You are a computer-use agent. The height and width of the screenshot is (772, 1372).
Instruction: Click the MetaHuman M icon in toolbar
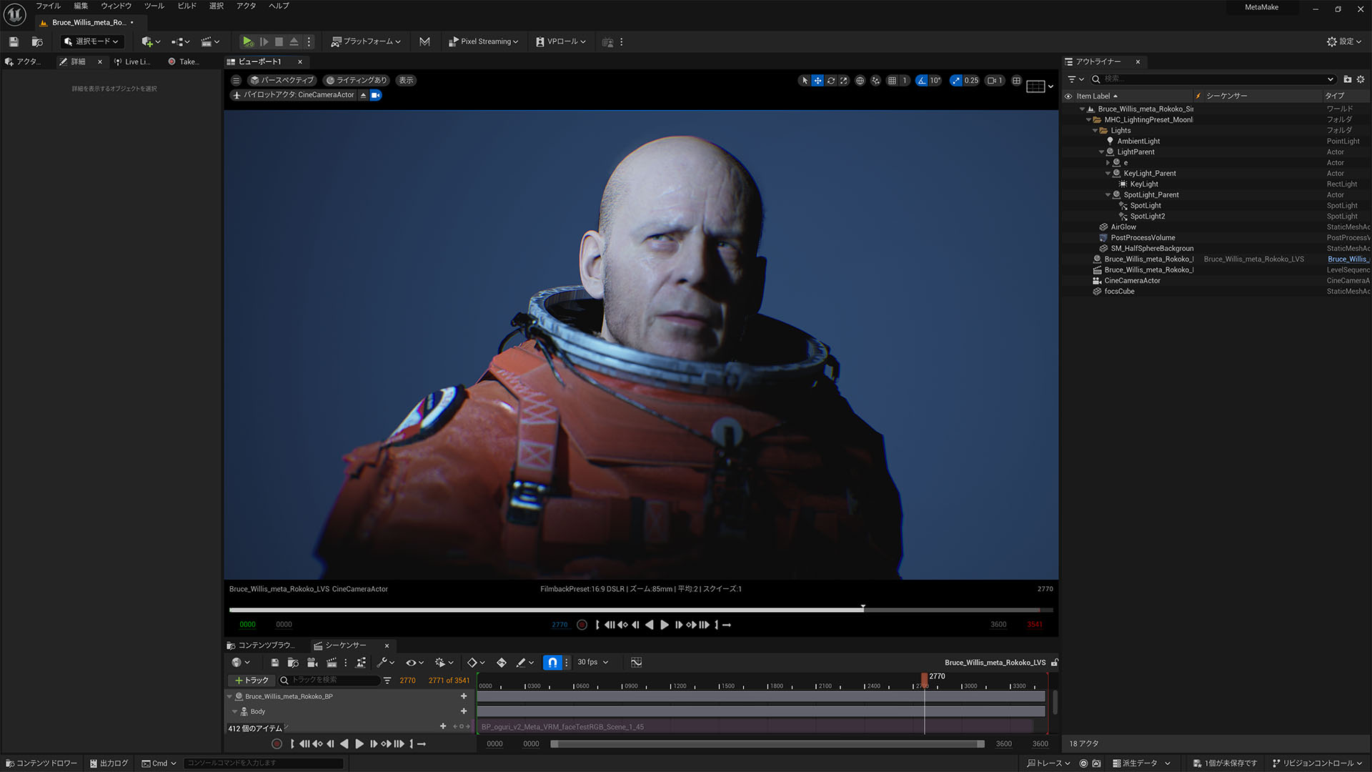[424, 41]
